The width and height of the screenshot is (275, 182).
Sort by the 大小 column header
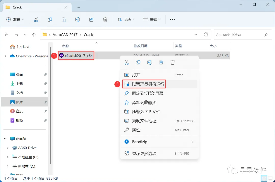tap(213, 46)
